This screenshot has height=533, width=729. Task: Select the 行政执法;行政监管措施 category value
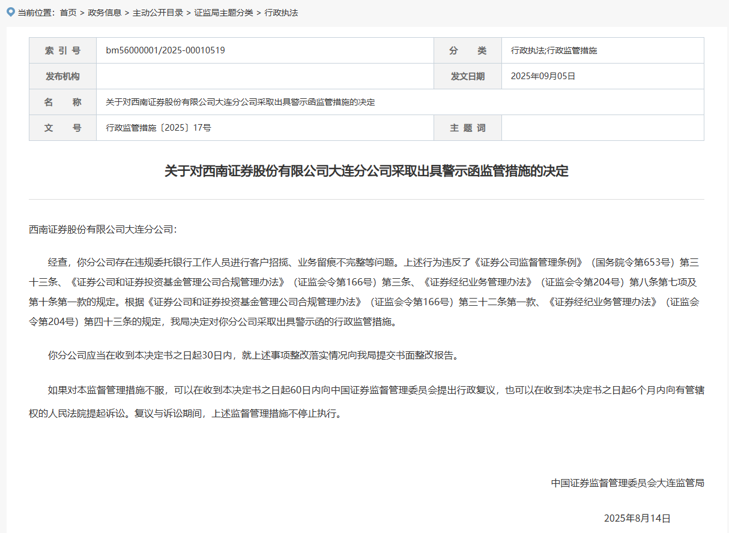pos(554,50)
